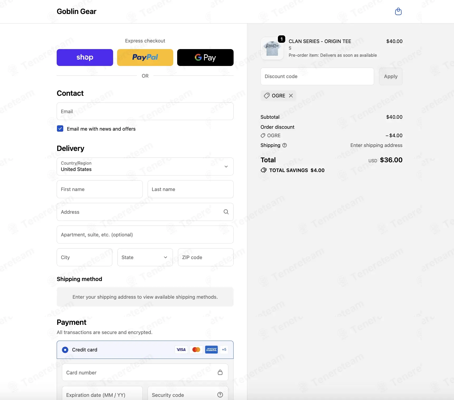Click the Discount code field
The width and height of the screenshot is (454, 400).
(x=317, y=76)
